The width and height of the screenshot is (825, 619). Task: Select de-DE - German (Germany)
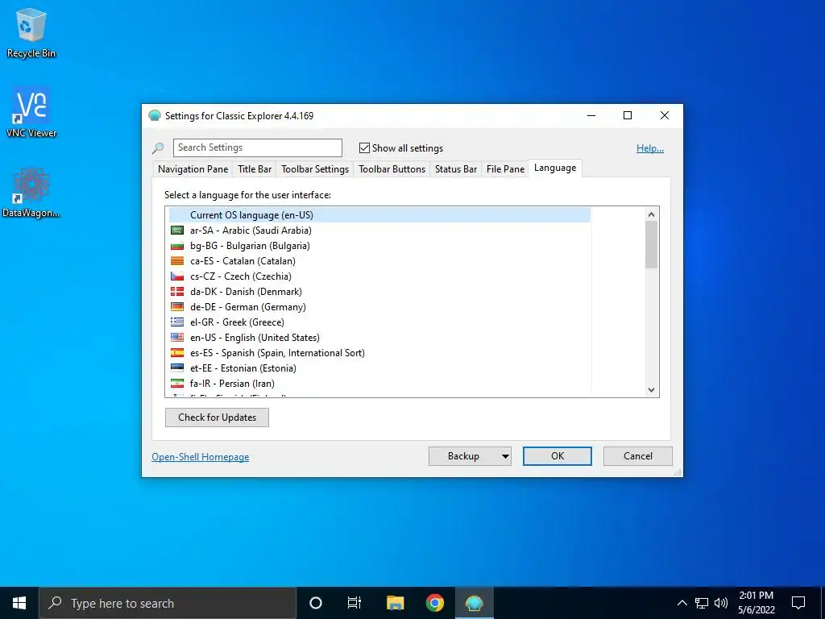click(379, 307)
